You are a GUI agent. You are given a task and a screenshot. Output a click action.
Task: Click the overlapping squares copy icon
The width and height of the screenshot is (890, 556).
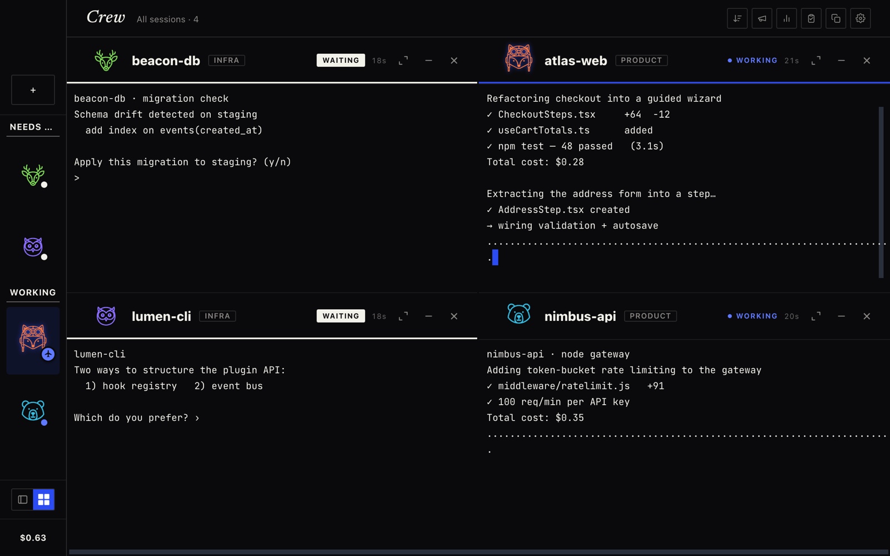coord(835,18)
